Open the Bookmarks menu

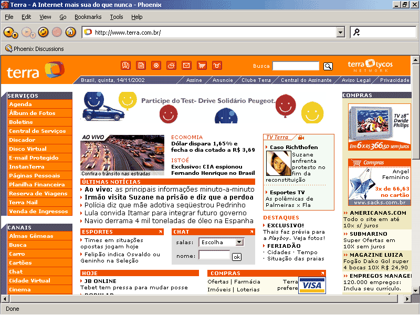point(88,17)
